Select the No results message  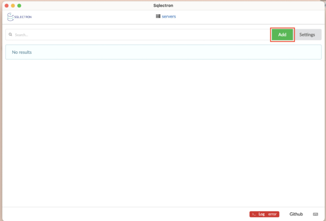click(x=164, y=52)
